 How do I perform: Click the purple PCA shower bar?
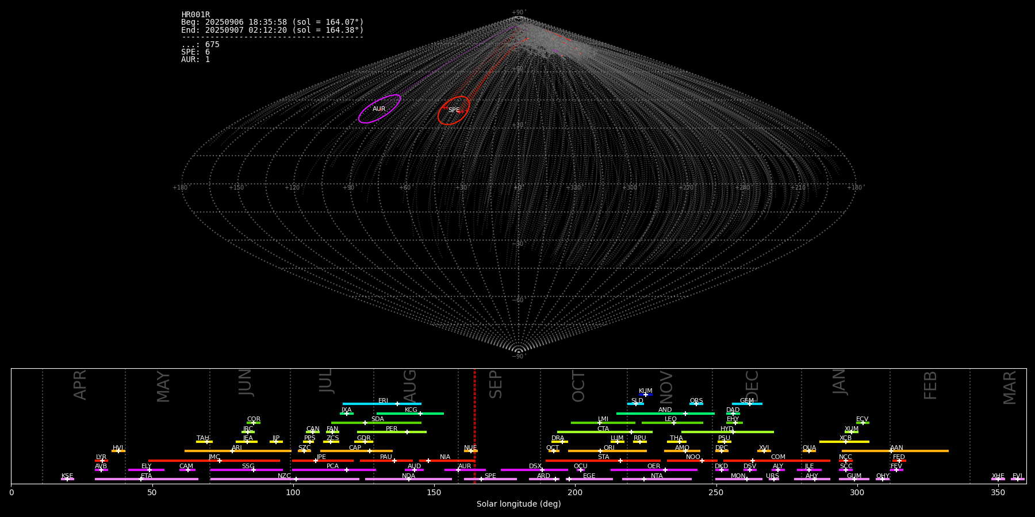[333, 470]
